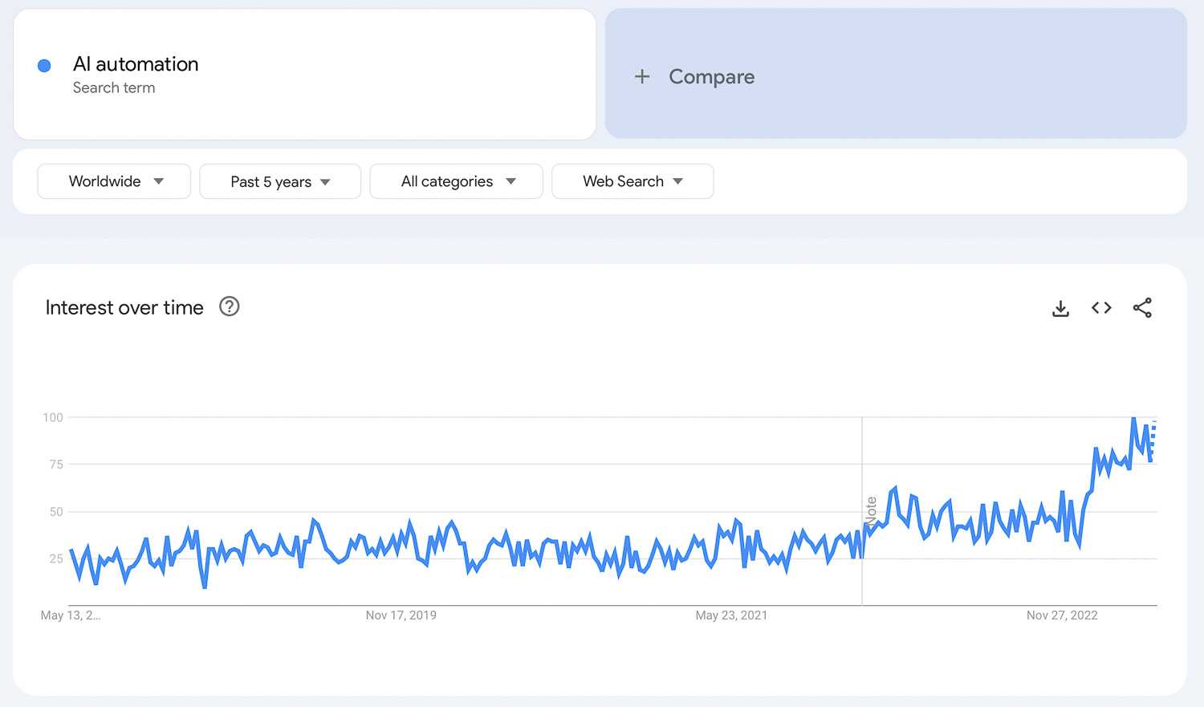
Task: Click the AI automation search term card
Action: click(x=305, y=74)
